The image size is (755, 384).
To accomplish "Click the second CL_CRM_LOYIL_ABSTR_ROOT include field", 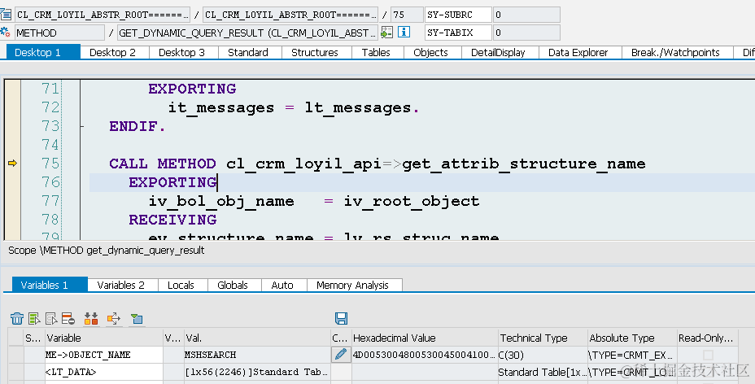I will coord(290,15).
